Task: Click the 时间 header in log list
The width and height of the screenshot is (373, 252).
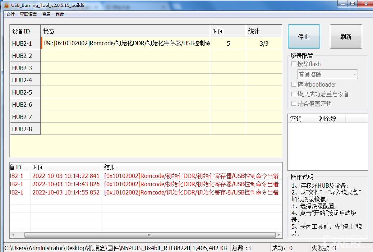Action: [x=66, y=167]
